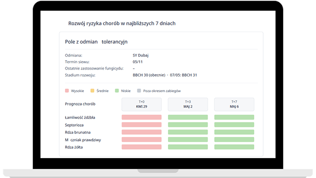Click the card title 'Pole z odmian tolerancyjn'
Viewport: 316px width, 178px height.
pos(96,42)
